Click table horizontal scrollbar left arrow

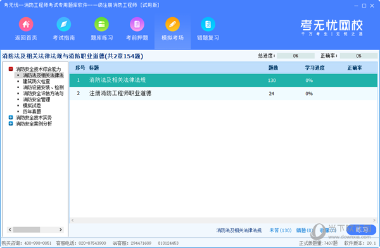click(72, 220)
